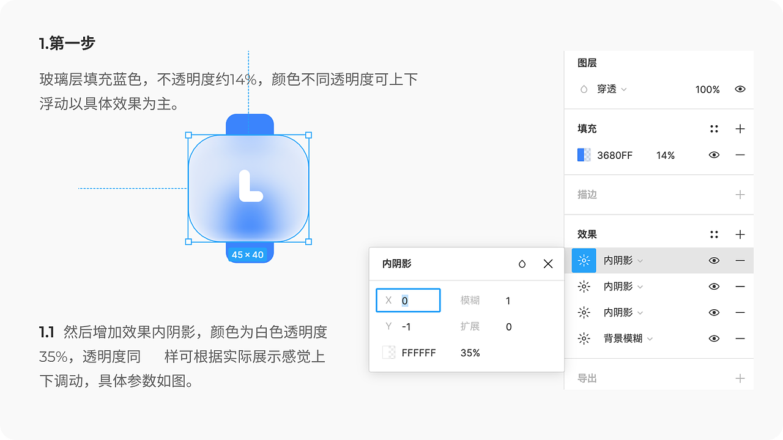Remove the 3680FF fill with the minus button
The width and height of the screenshot is (783, 440).
740,155
